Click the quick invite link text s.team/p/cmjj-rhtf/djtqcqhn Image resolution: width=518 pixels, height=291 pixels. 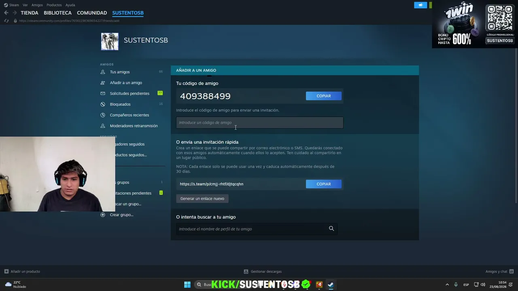coord(212,184)
